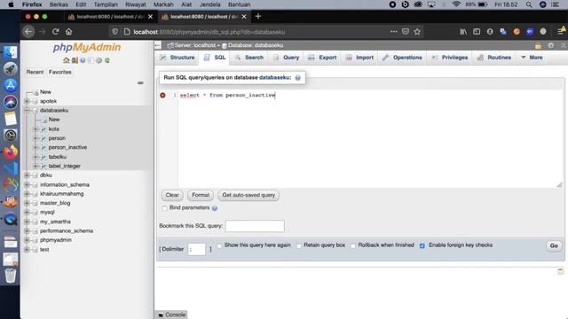Toggle Firefox sidebar icon
Screen dimensions: 568x319
477,32
